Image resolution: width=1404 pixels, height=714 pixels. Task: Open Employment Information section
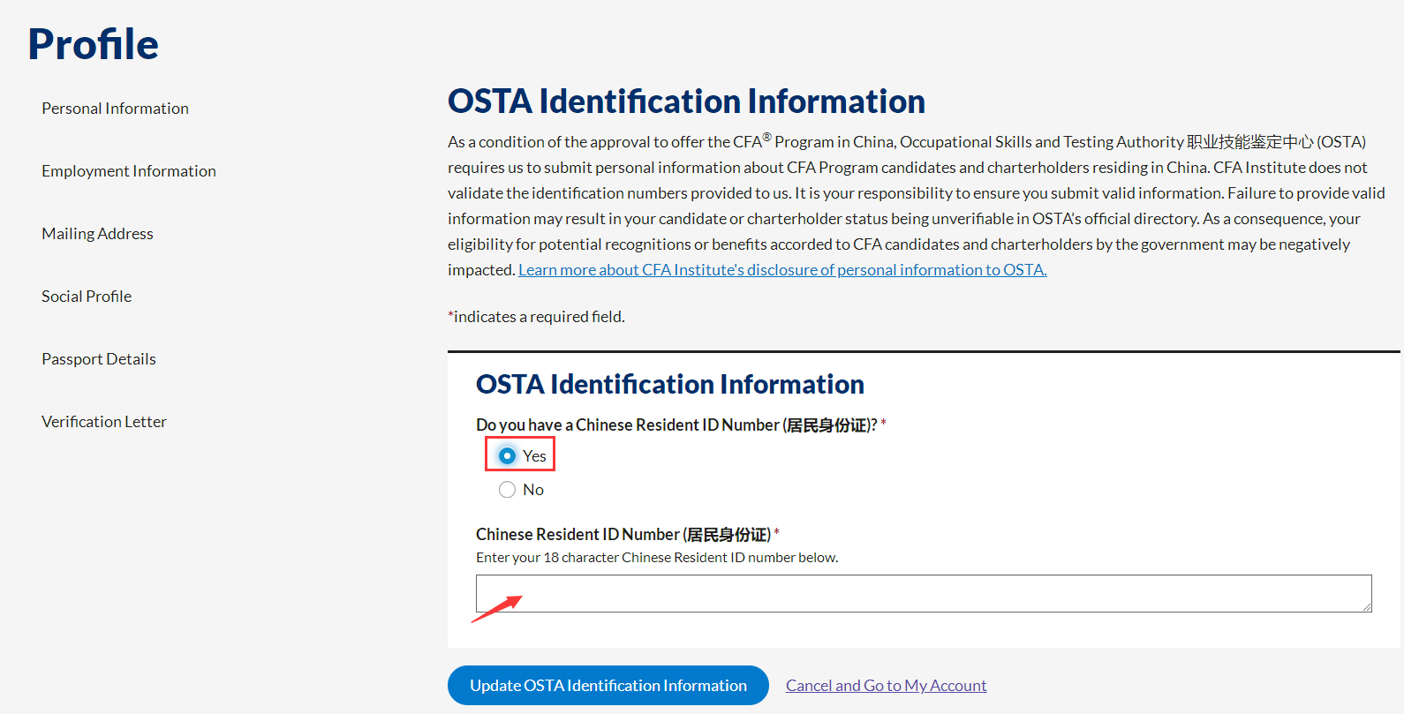pyautogui.click(x=129, y=171)
